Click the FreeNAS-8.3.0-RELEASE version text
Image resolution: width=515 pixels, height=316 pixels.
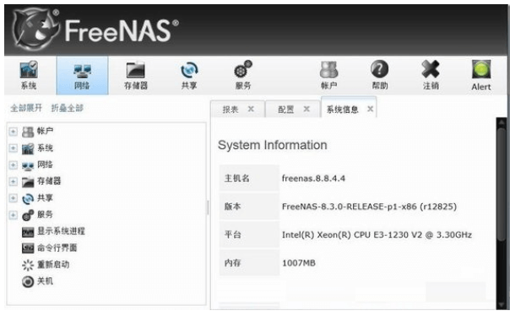[x=369, y=206]
